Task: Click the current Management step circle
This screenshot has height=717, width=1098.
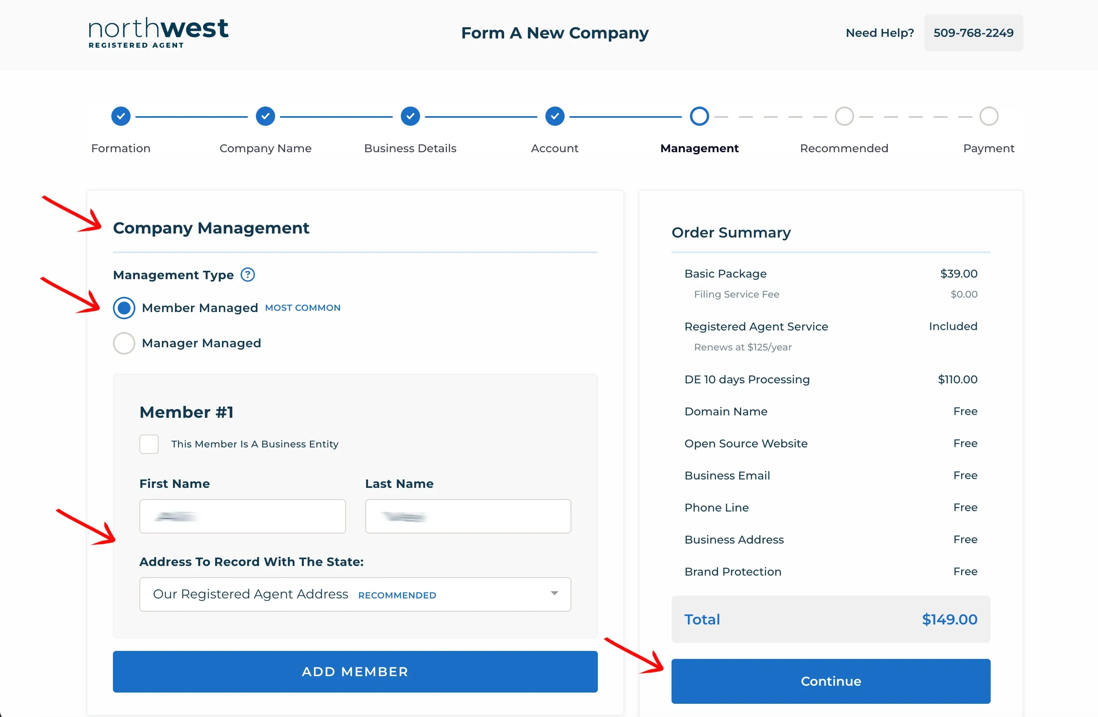Action: click(700, 116)
